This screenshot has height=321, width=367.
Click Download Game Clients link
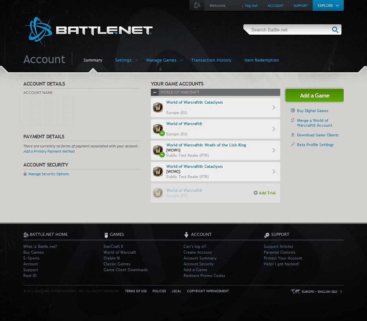tap(317, 135)
